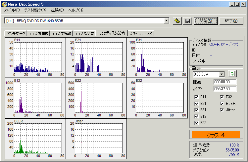Click the orange クラス 4 quality indicator

point(216,135)
